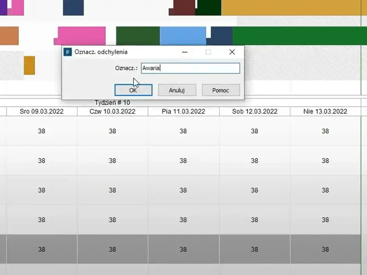Click the Pia 11.03.2022 column header
This screenshot has width=367, height=275.
coord(183,111)
